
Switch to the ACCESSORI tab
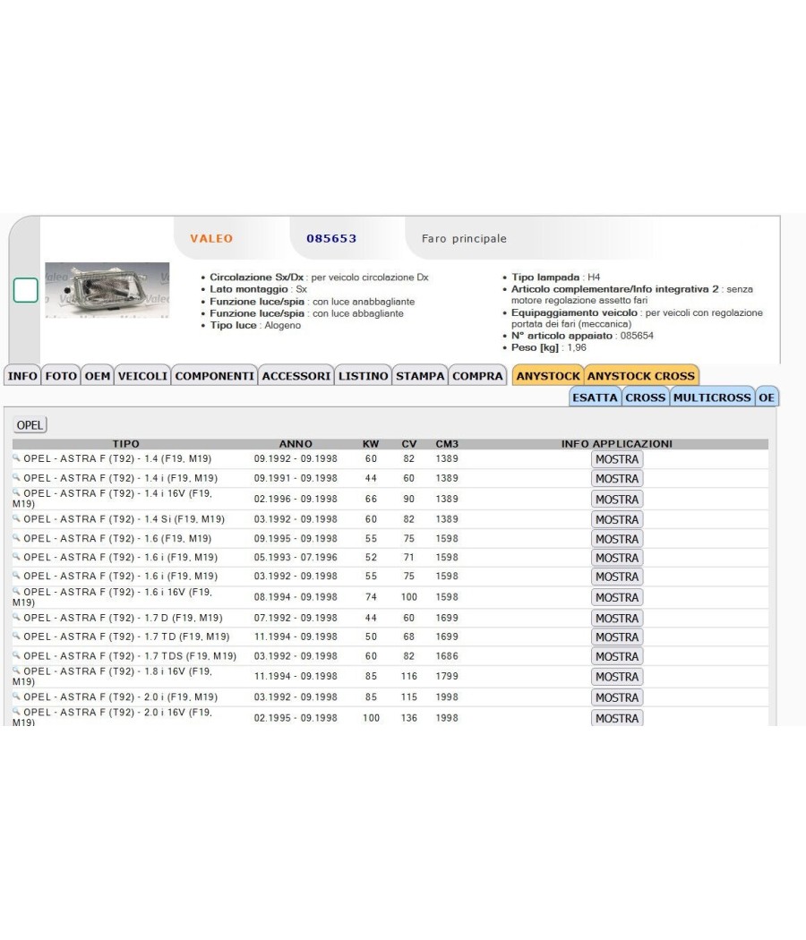pyautogui.click(x=296, y=376)
